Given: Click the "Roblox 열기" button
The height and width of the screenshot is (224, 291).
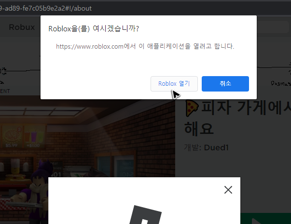Looking at the screenshot, I should [174, 84].
